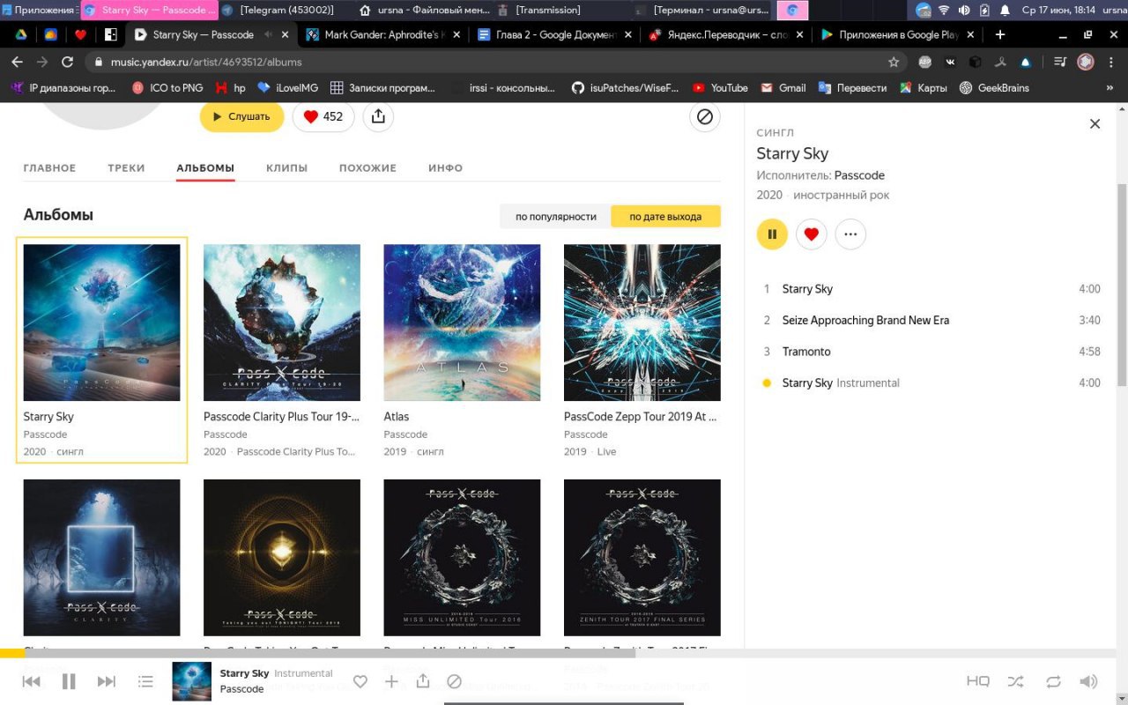Open the Clarity album cover
Viewport: 1128px width, 705px height.
[101, 558]
